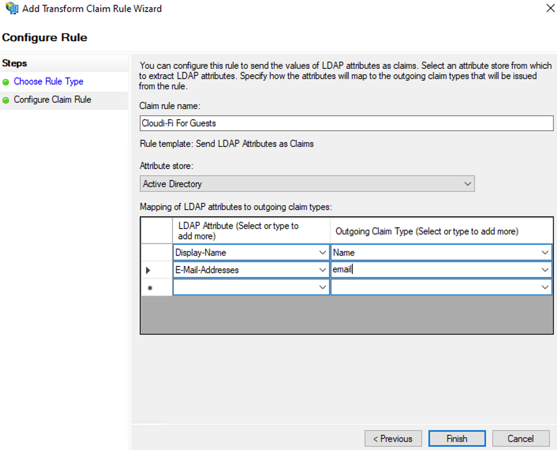Click the green bullet beside Configure Claim Rule
557x450 pixels.
coord(6,100)
